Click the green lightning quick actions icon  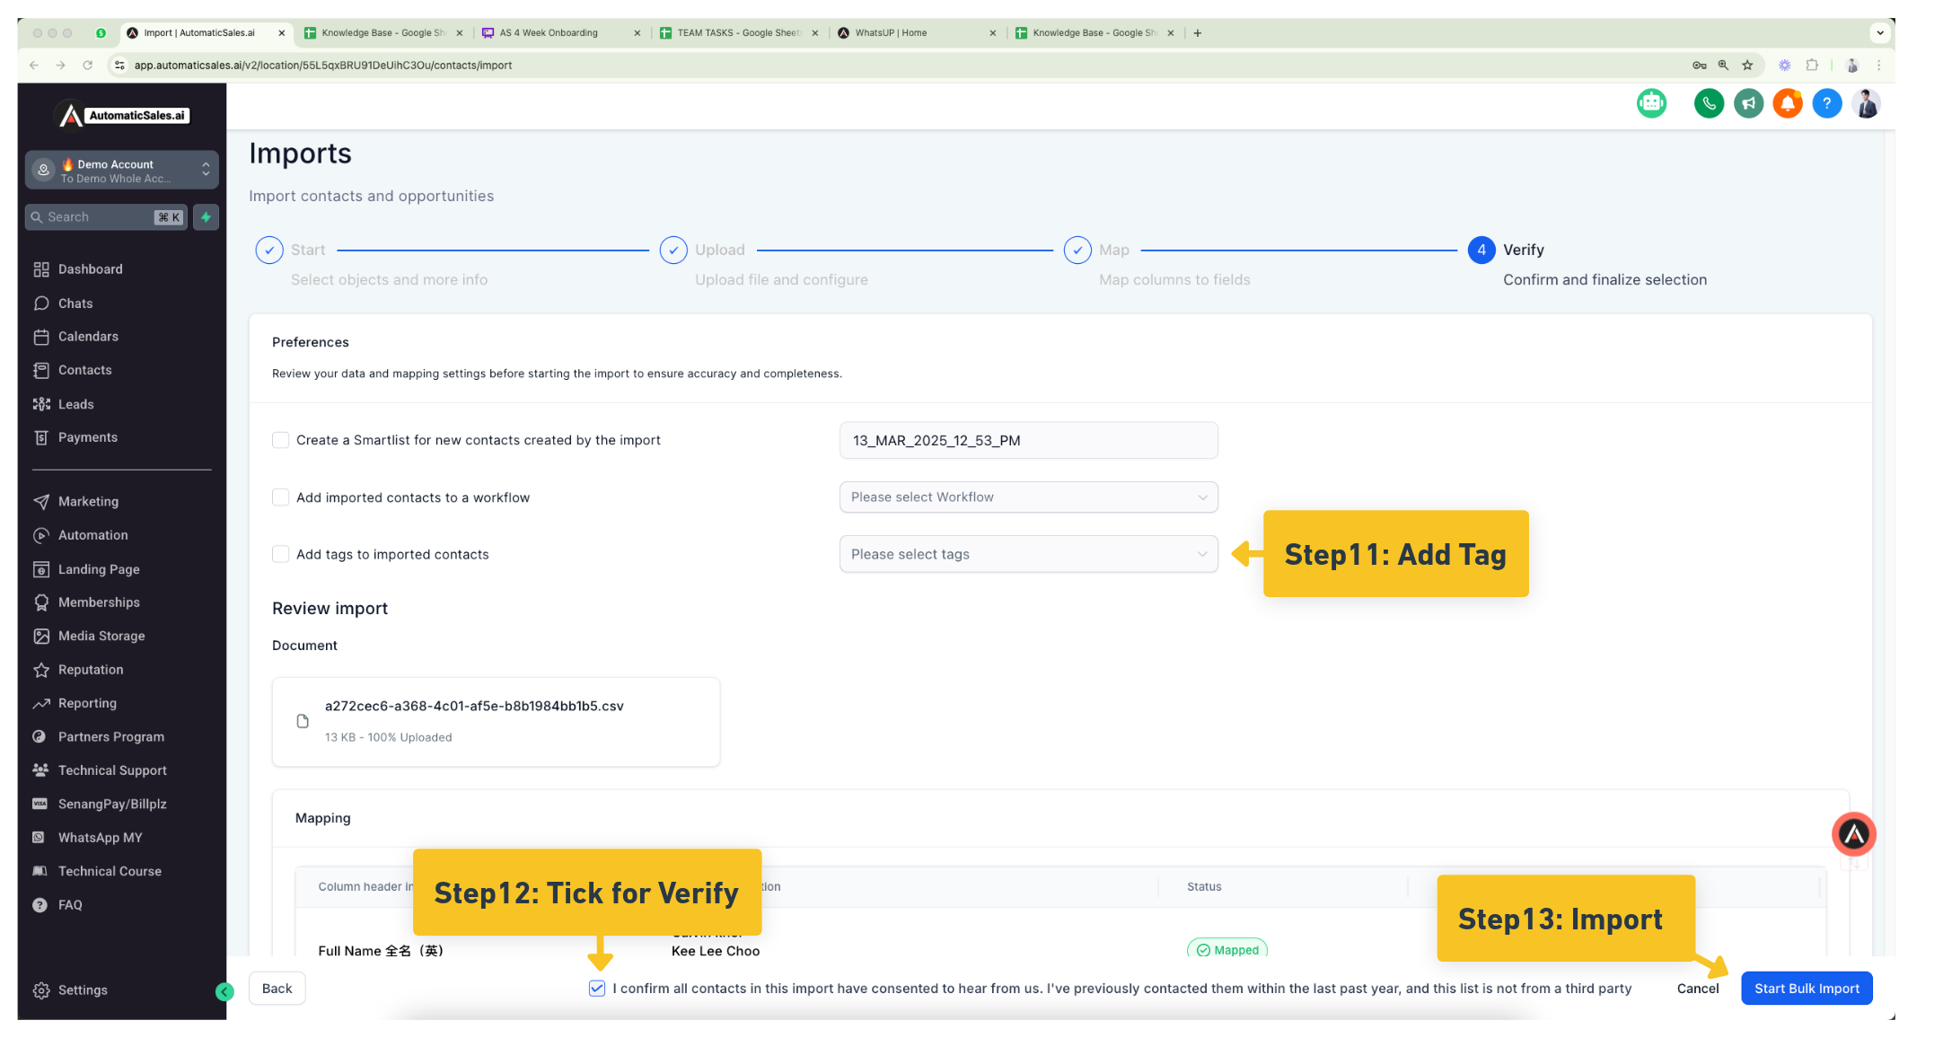point(206,217)
